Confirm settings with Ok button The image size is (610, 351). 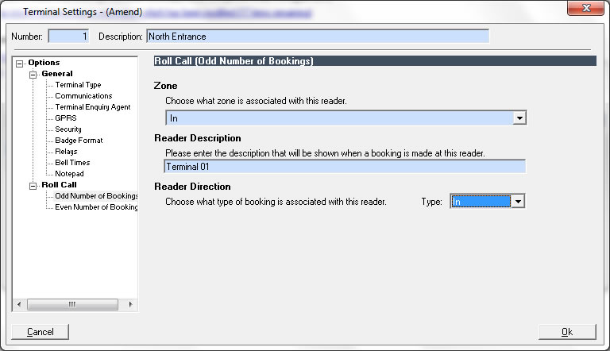click(566, 332)
